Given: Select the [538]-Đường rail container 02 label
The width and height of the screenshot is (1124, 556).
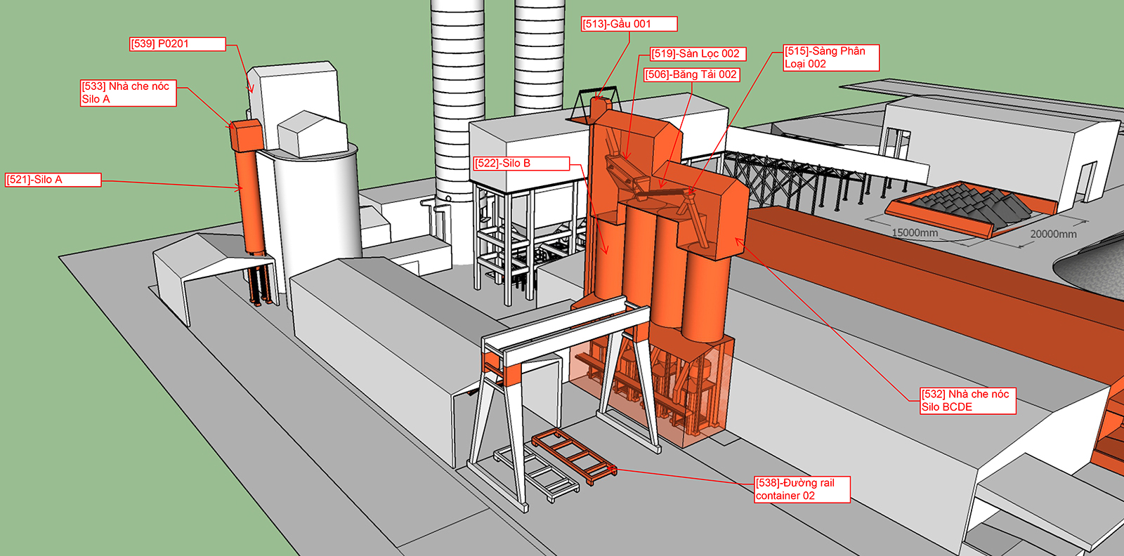Looking at the screenshot, I should point(802,489).
